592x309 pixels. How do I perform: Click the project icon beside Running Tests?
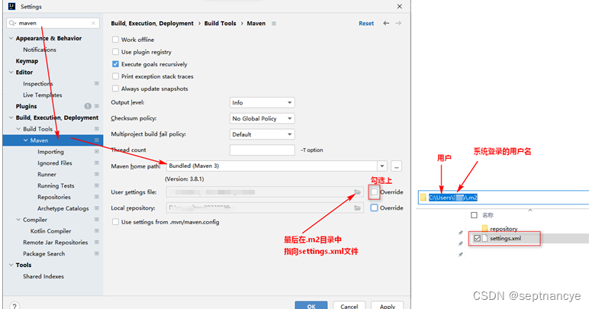click(x=97, y=185)
